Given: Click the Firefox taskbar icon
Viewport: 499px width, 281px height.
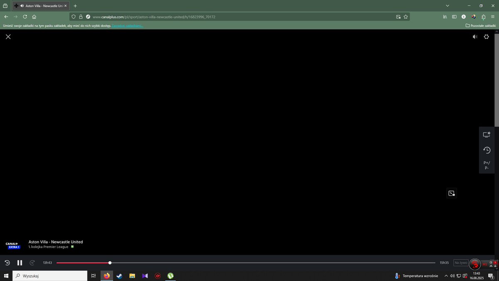Looking at the screenshot, I should [x=106, y=276].
